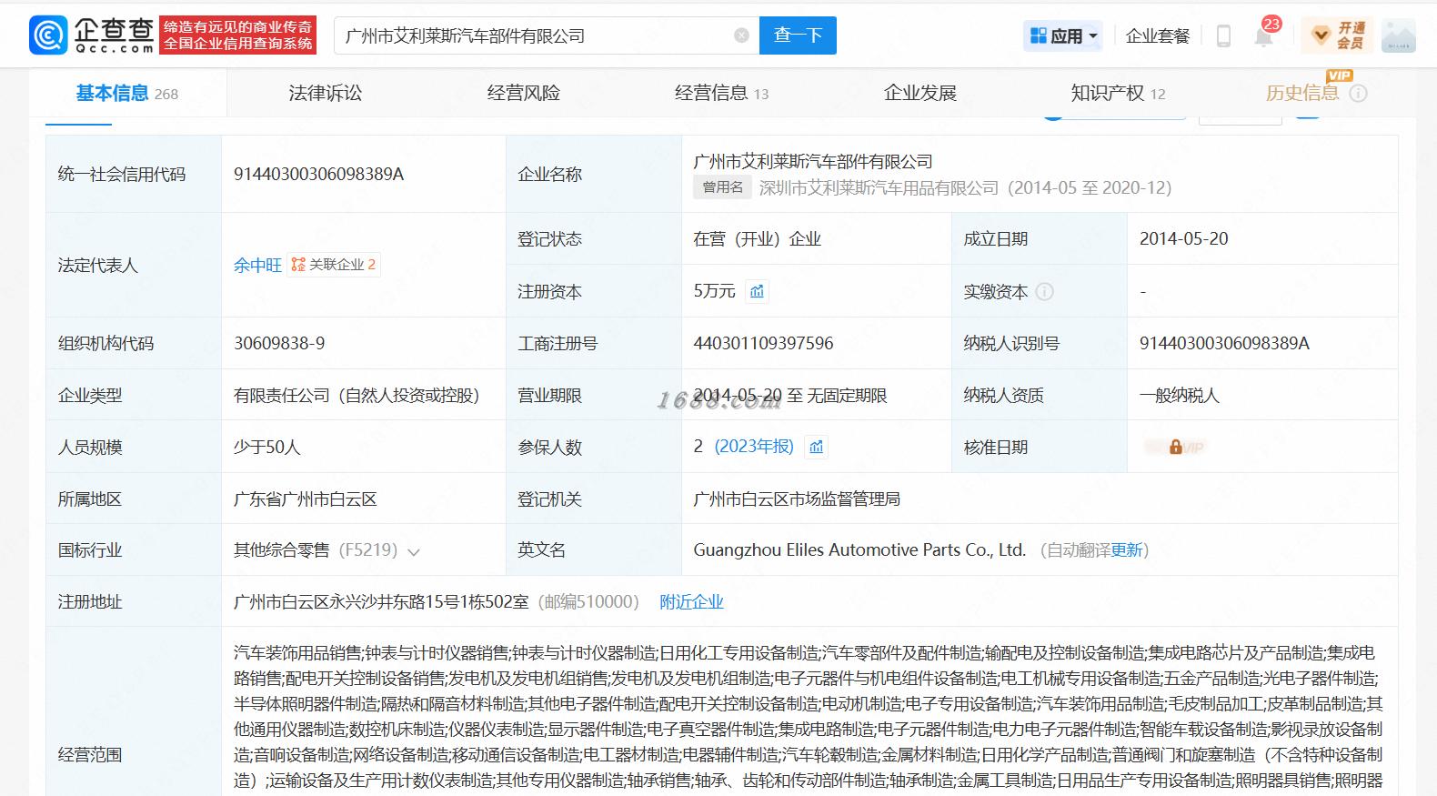Switch to the 基本信息 tab
This screenshot has height=796, width=1437.
tap(126, 93)
